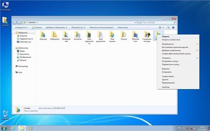Select the Моя музыка folder
The height and width of the screenshot is (131, 210).
pos(112,37)
